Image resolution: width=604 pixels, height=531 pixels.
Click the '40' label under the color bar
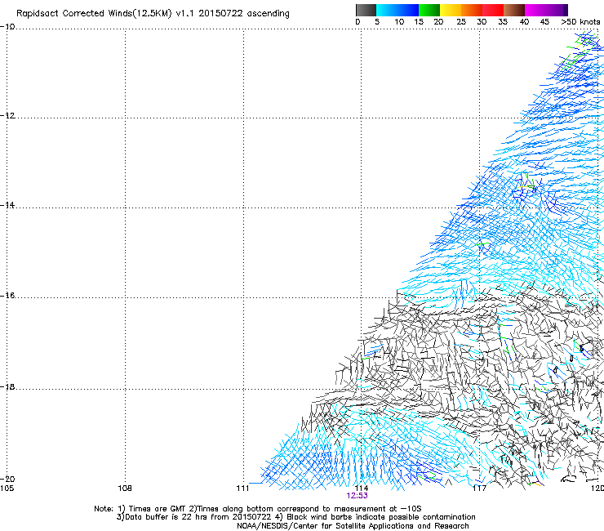pos(524,22)
